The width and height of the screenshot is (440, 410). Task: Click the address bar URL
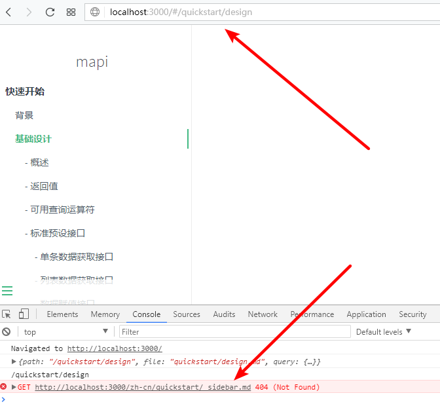(181, 12)
